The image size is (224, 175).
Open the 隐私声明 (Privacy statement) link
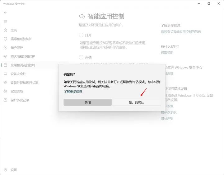(x=167, y=118)
